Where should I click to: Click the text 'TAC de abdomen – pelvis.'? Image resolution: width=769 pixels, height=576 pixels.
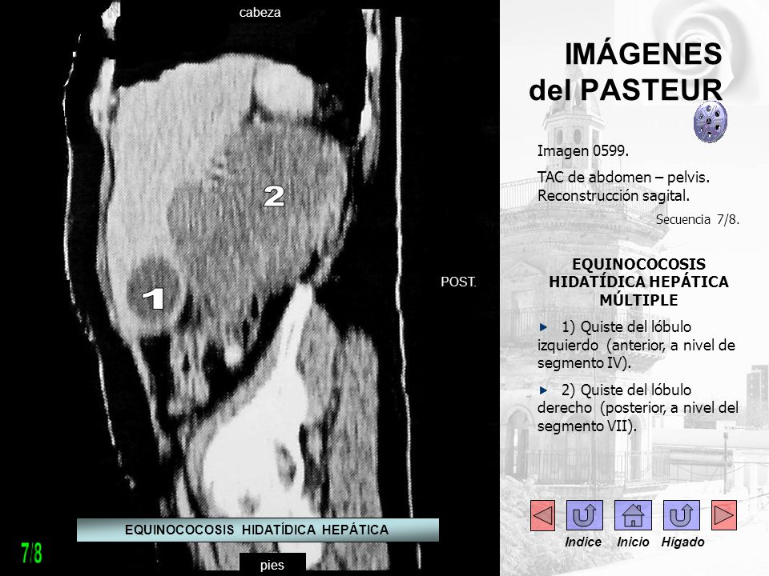coord(623,177)
